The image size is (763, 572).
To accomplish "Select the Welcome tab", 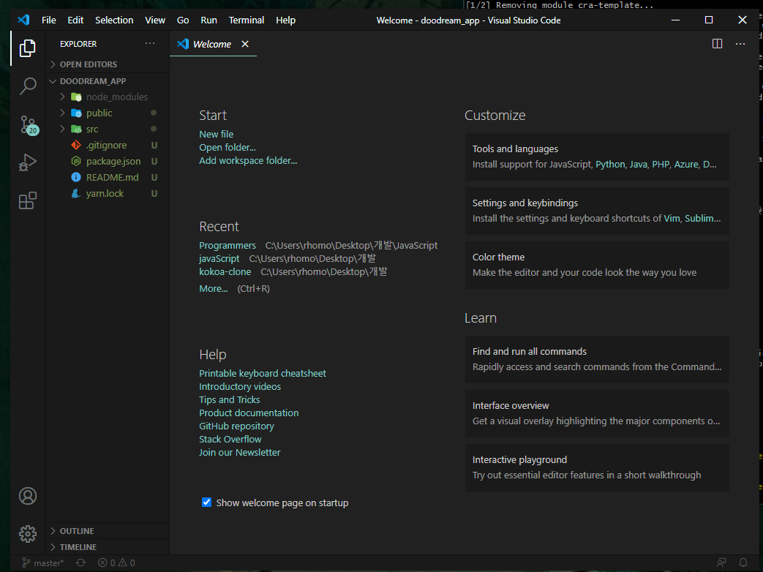I will coord(213,44).
